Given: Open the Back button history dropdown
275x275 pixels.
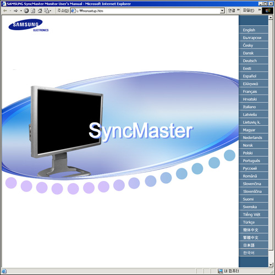Looking at the screenshot, I should point(10,11).
